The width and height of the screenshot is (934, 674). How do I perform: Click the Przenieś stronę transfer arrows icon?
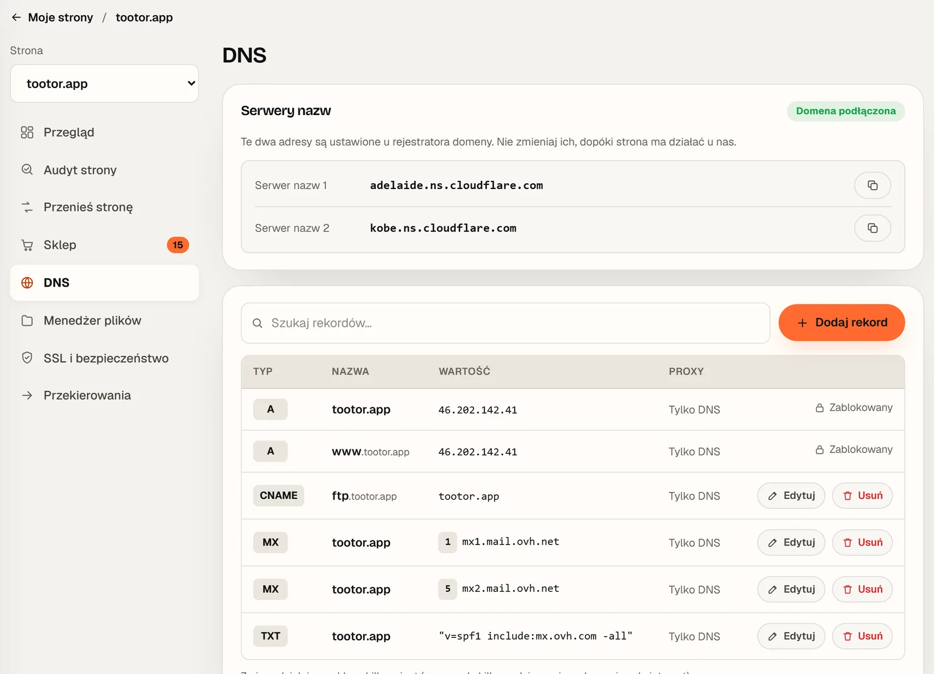(x=27, y=207)
